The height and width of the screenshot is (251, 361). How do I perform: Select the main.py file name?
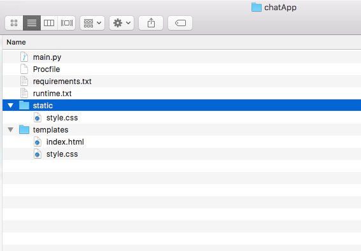tap(47, 57)
